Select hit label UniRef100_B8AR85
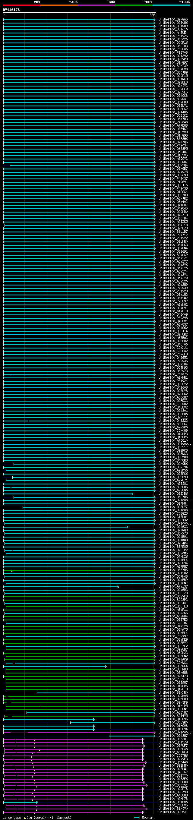Image resolution: width=193 pixels, height=820 pixels. (x=173, y=547)
